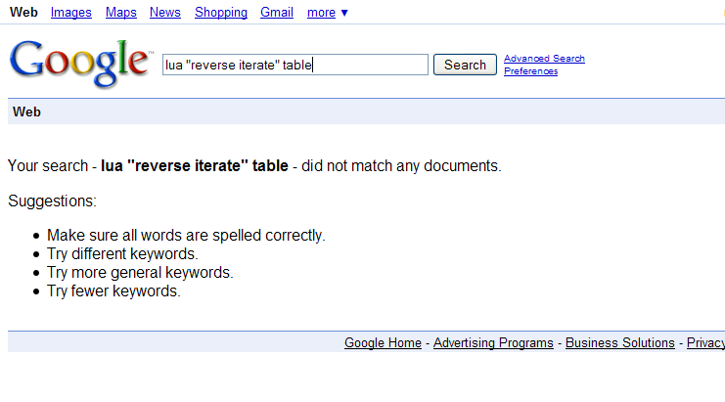
Task: Click the more link text
Action: 321,13
